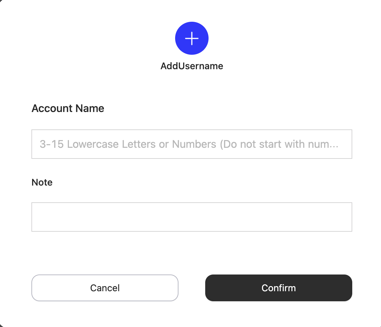Image resolution: width=381 pixels, height=327 pixels.
Task: Click the heading text under the plus icon
Action: click(192, 66)
